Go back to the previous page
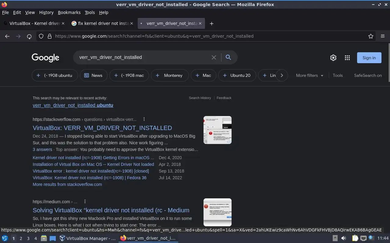 [7, 36]
